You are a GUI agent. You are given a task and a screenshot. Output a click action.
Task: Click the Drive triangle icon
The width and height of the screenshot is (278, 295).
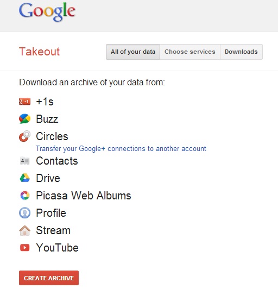(x=24, y=178)
